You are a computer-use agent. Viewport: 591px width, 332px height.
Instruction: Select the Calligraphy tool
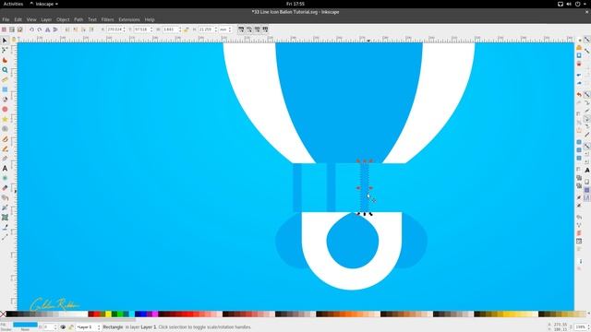click(x=5, y=159)
